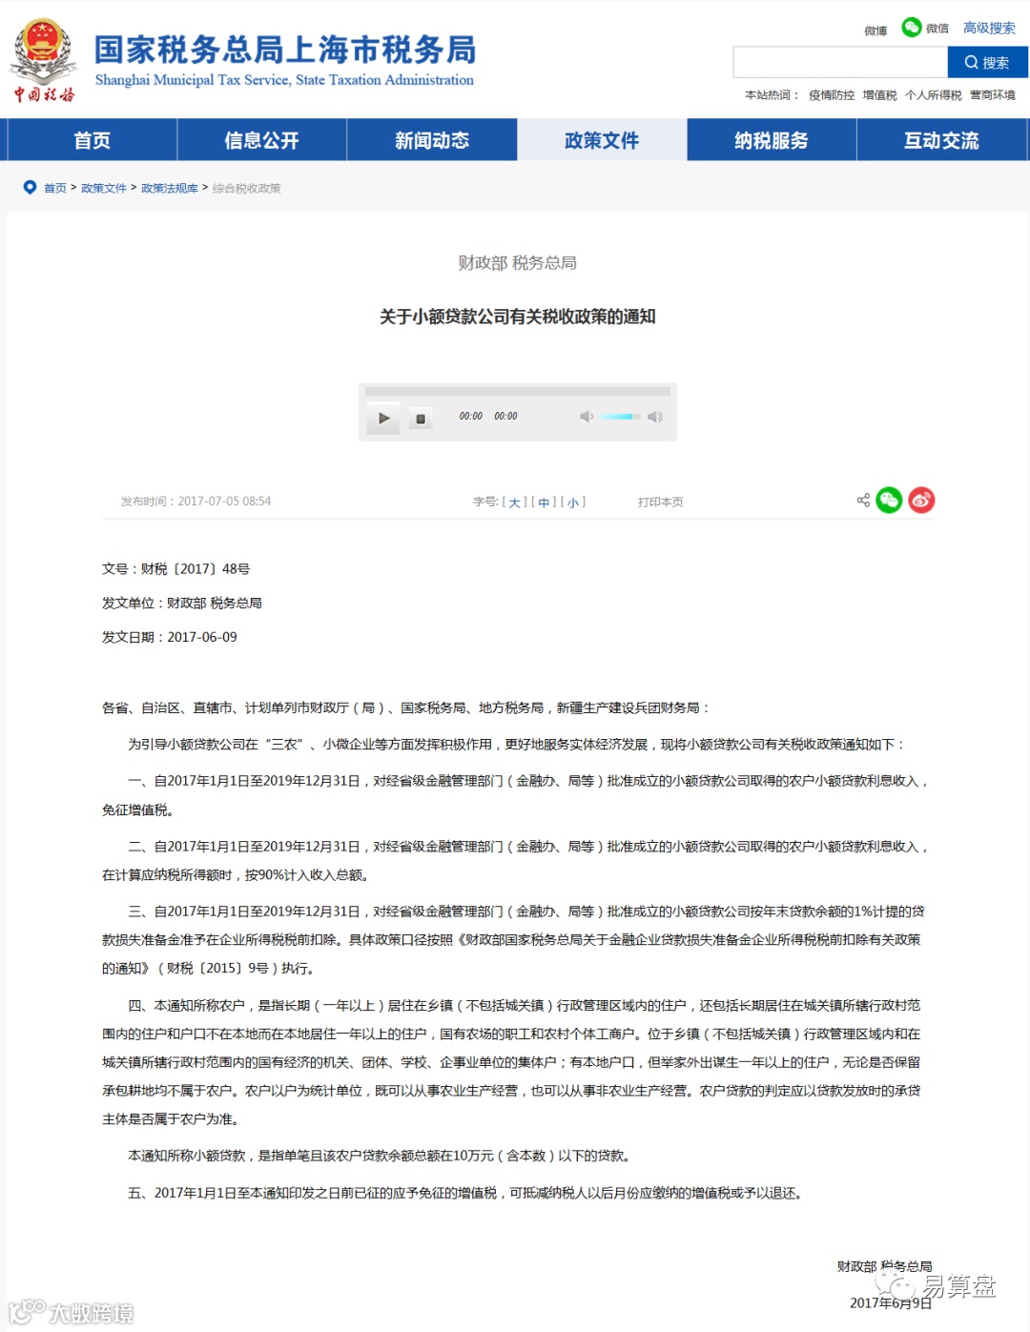Select hot word 个人所得税

[933, 95]
